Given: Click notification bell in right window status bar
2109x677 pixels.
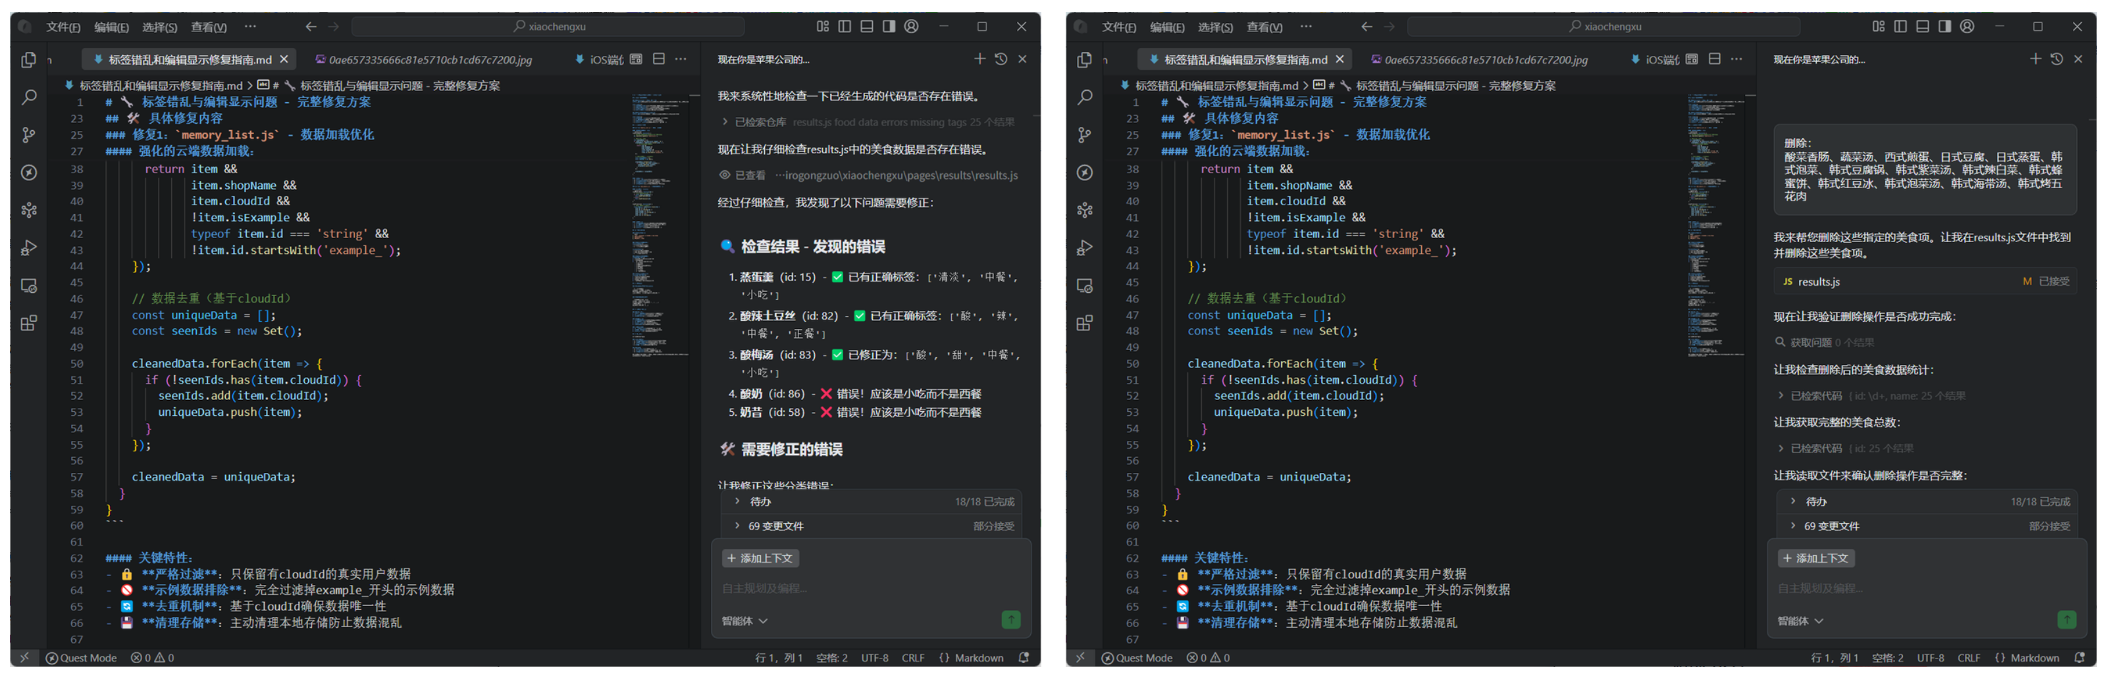Looking at the screenshot, I should [x=2079, y=657].
